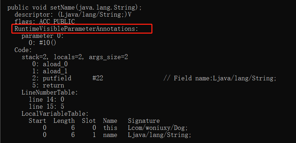This screenshot has height=143, width=296.
Task: Click the '// Field name' comment
Action: (x=219, y=78)
